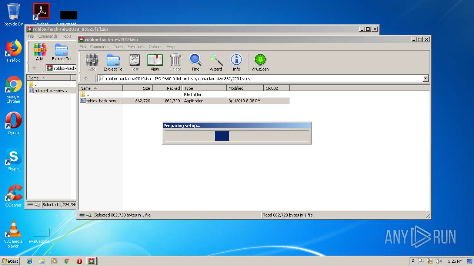Open Tools menu in iso window

click(118, 47)
